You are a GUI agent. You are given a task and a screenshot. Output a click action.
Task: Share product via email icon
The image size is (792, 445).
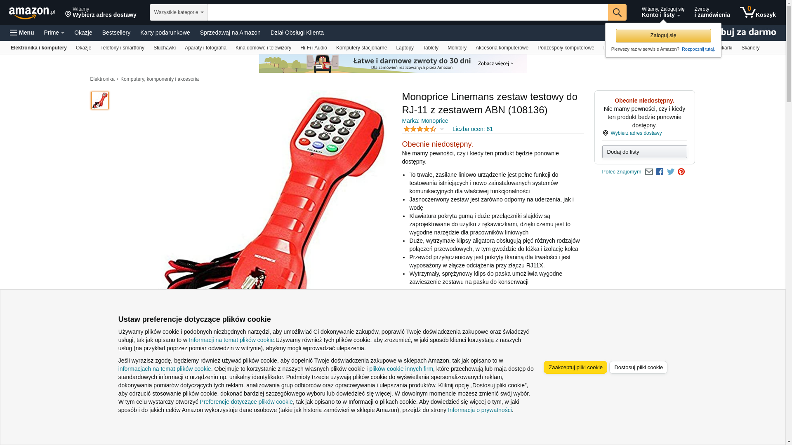pyautogui.click(x=649, y=172)
